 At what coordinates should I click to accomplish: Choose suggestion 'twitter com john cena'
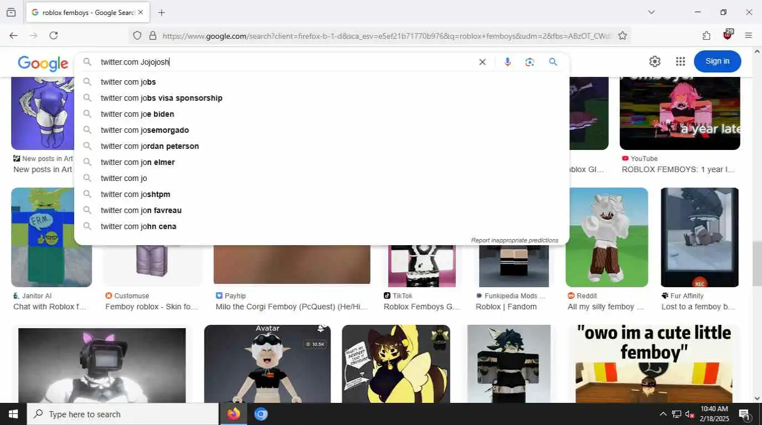322,226
